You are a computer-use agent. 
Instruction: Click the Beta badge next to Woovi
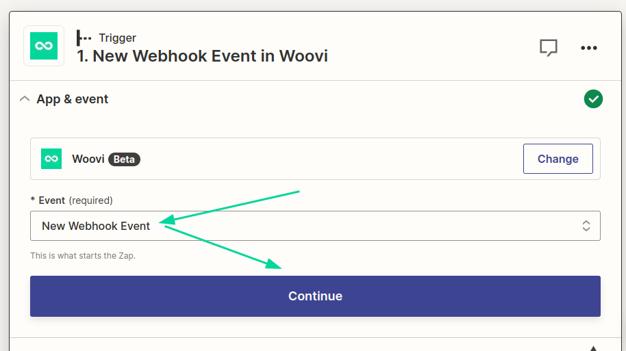click(x=124, y=159)
